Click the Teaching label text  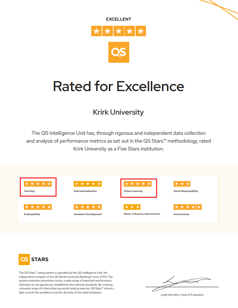tap(29, 191)
